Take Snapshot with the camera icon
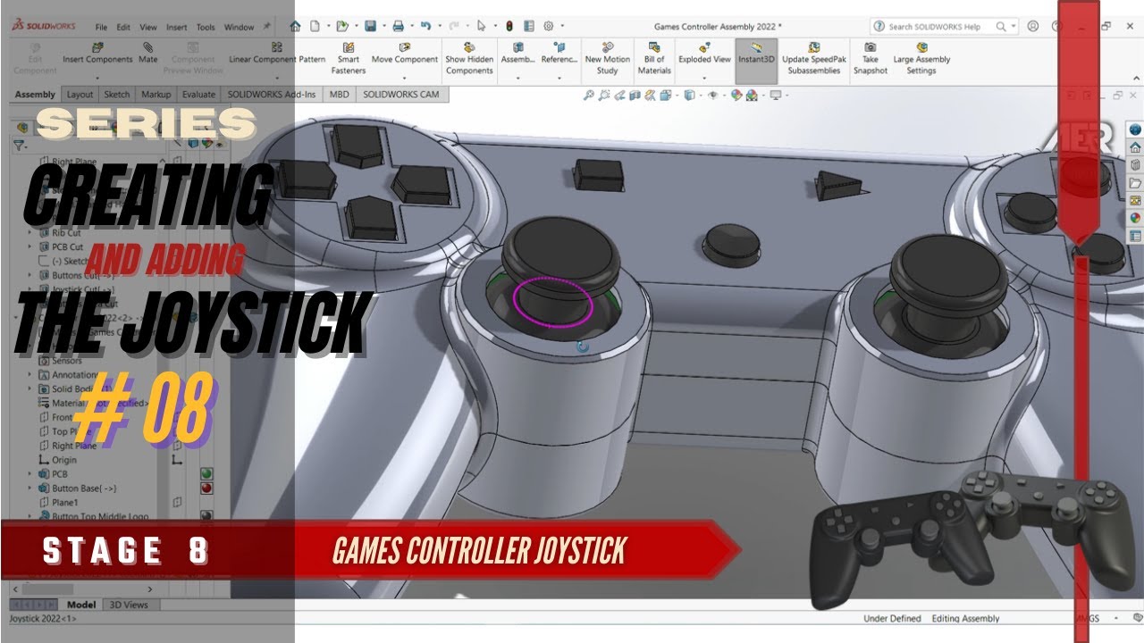The width and height of the screenshot is (1144, 643). [x=870, y=58]
